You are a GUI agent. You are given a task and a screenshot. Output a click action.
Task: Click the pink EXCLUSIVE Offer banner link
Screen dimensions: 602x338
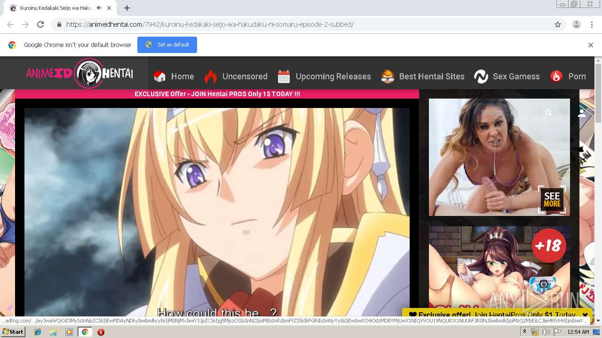(x=217, y=94)
